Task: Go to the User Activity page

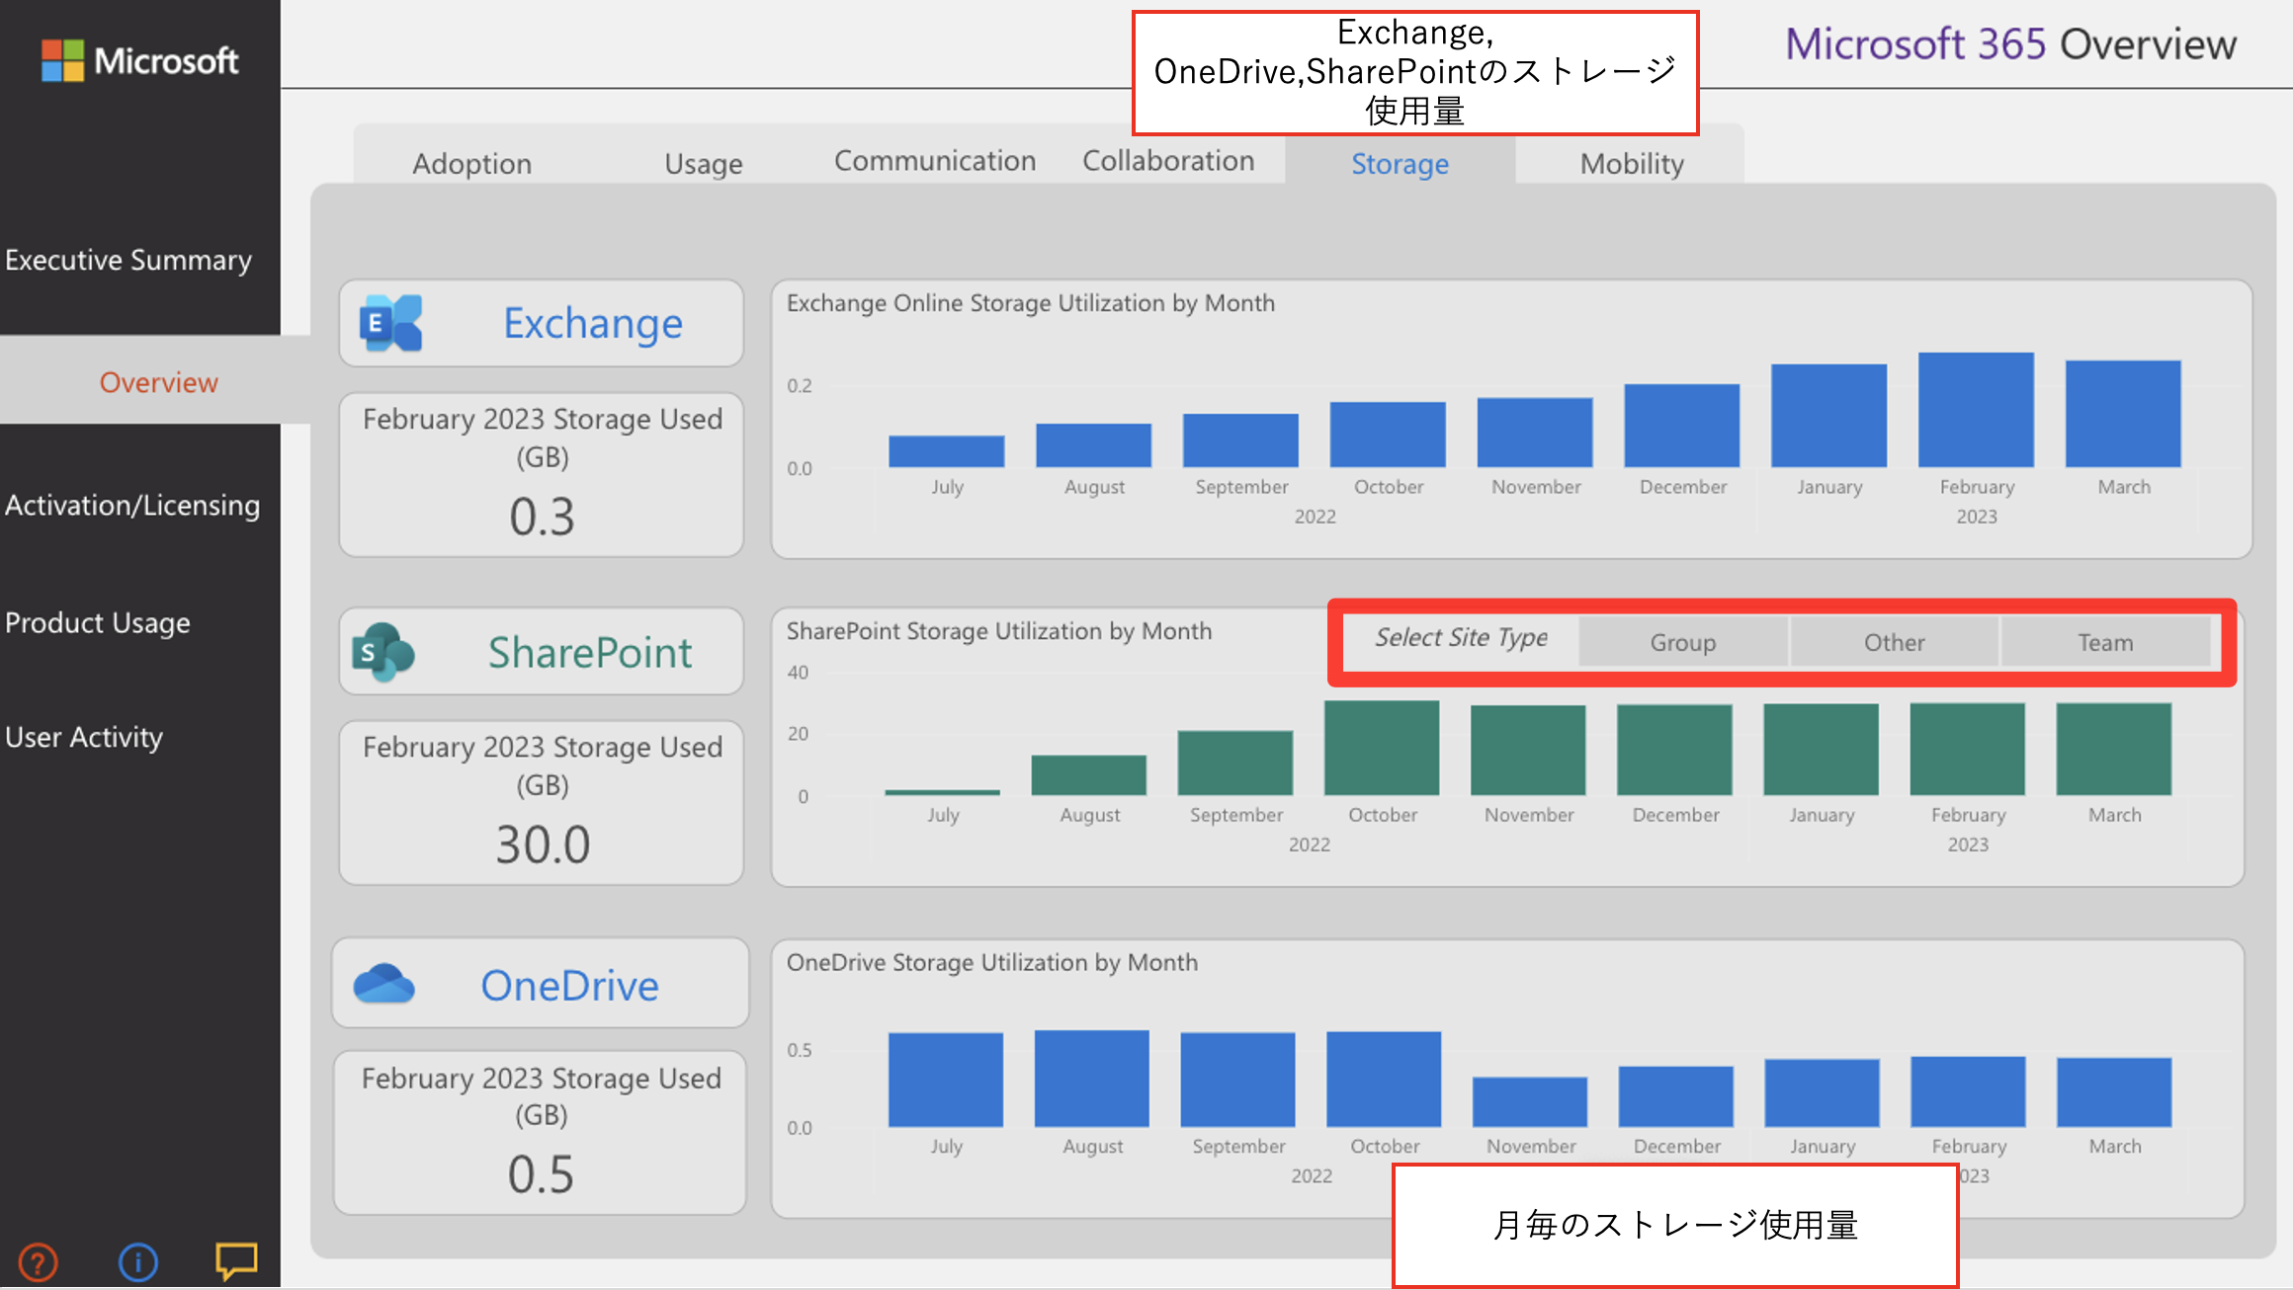Action: 85,737
